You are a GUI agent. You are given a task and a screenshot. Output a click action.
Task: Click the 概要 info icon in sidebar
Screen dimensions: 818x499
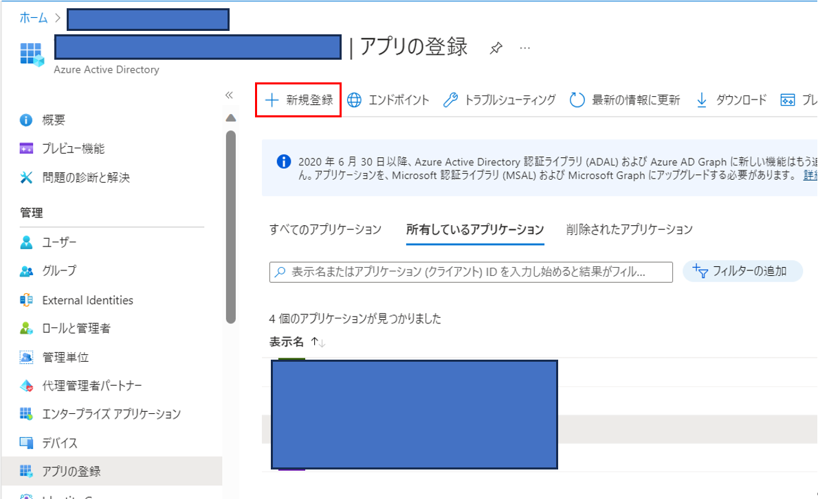26,120
